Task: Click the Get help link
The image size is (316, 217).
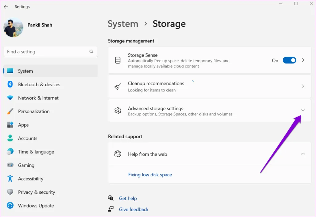Action: (x=128, y=199)
